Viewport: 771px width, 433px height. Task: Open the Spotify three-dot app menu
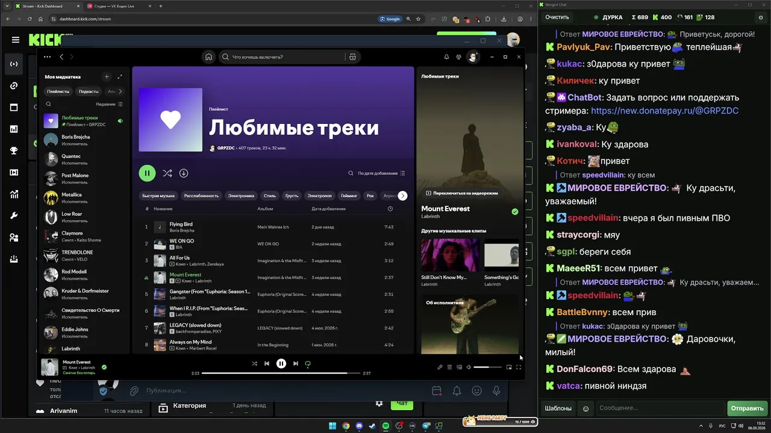pos(47,57)
